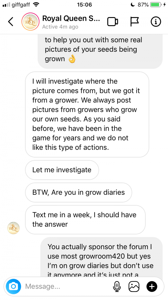
Task: Tap the Royal Queen S... chat title
Action: point(71,18)
